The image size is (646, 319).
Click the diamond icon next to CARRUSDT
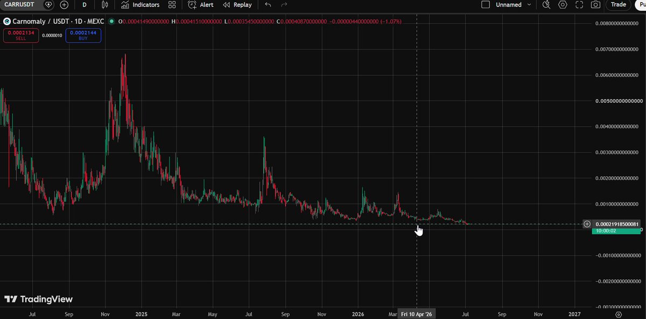click(49, 5)
